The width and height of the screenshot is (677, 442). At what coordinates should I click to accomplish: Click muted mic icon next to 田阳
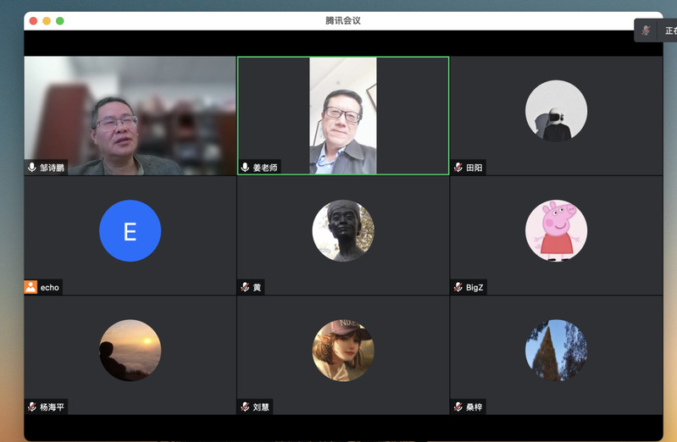click(x=458, y=168)
